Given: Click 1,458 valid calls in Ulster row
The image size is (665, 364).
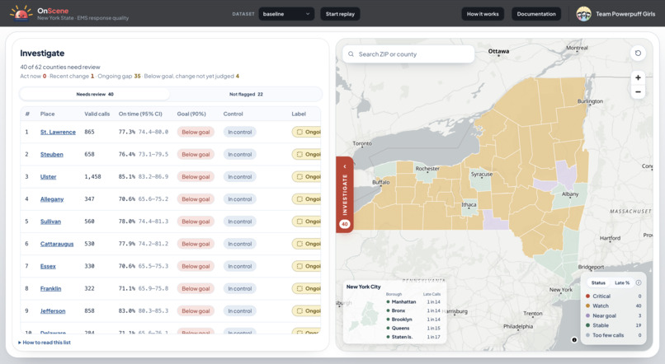Looking at the screenshot, I should click(x=92, y=177).
